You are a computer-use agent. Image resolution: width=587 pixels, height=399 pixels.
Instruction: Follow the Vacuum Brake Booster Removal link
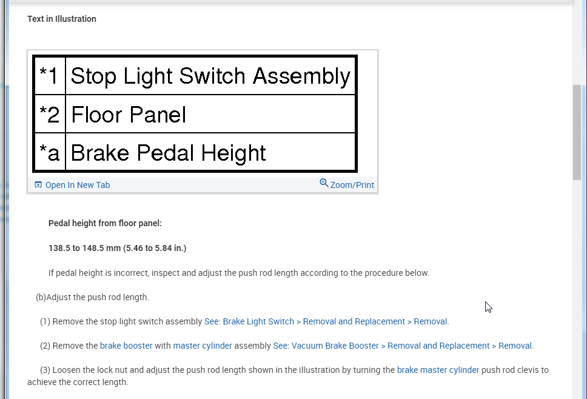point(326,346)
